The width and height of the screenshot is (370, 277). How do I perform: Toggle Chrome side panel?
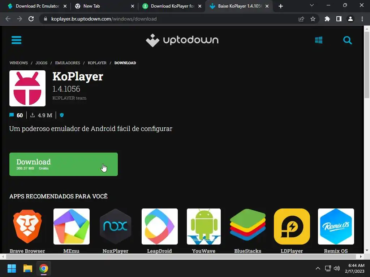[x=339, y=19]
